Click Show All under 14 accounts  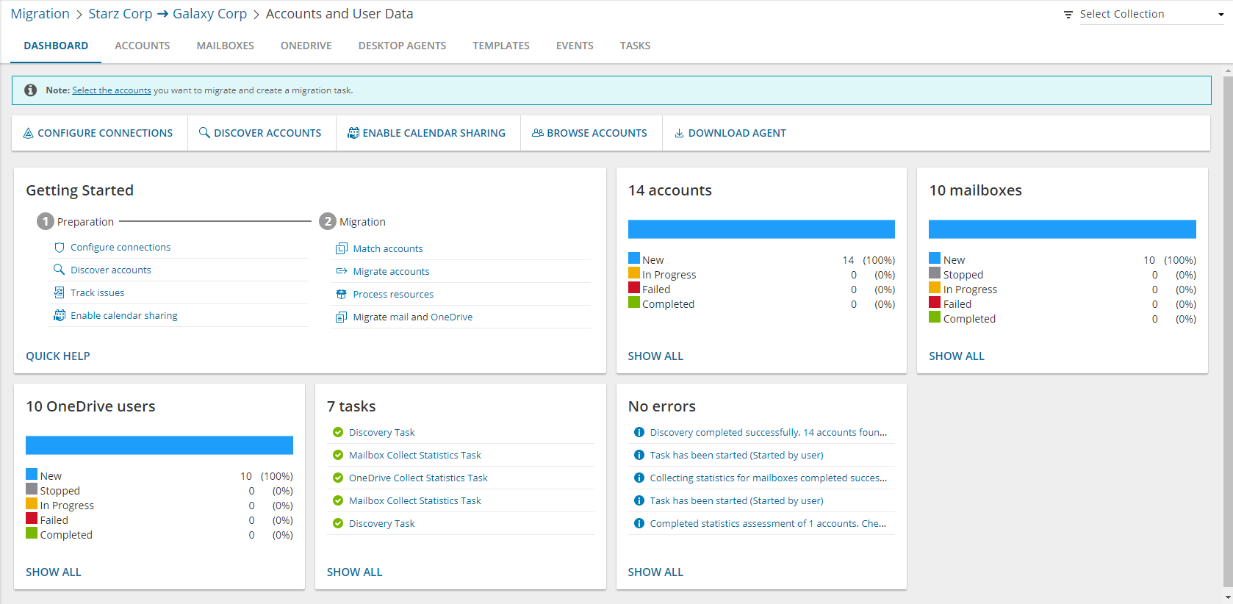(655, 356)
